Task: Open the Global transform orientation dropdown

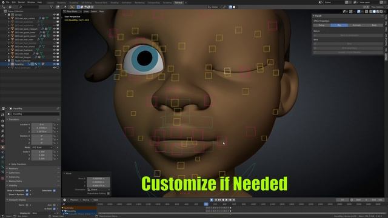Action: [x=214, y=7]
